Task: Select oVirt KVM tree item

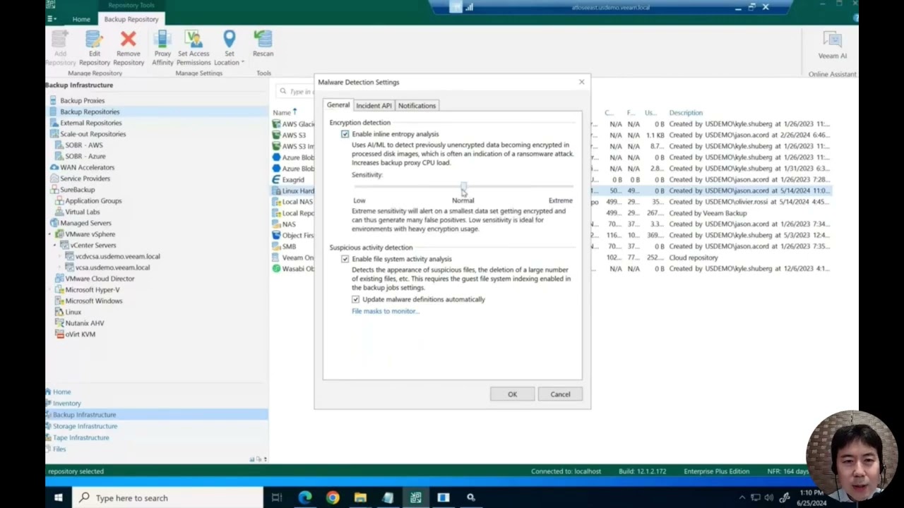Action: (x=80, y=334)
